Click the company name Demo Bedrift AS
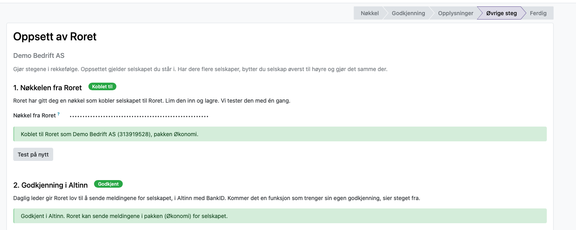Viewport: 576px width, 230px height. pyautogui.click(x=39, y=56)
